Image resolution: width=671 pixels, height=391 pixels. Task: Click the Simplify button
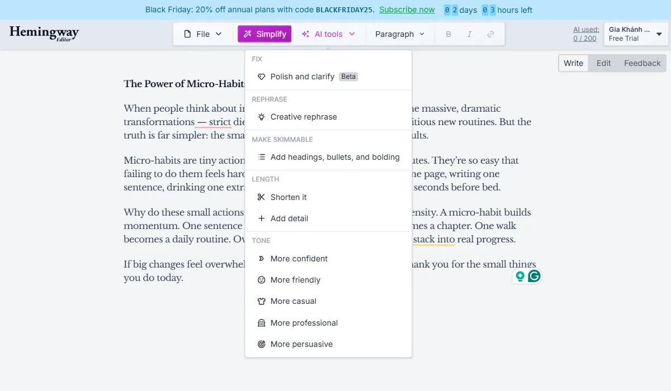[264, 34]
